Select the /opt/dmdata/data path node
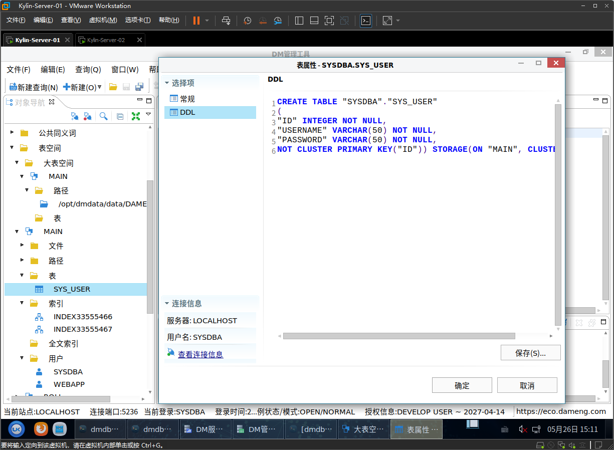Screen dimensions: 614x450 click(x=102, y=204)
